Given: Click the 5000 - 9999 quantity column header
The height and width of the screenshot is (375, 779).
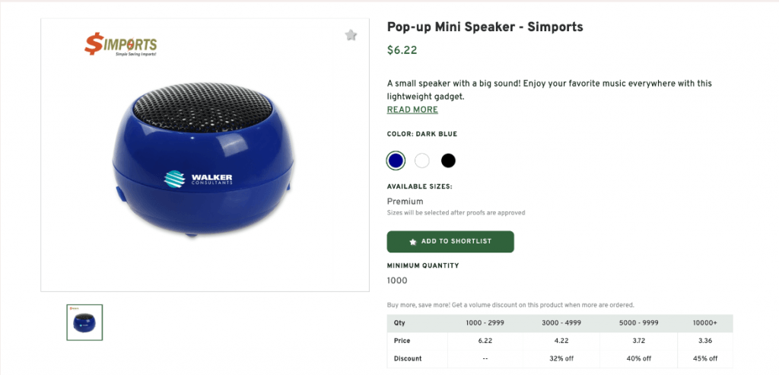Looking at the screenshot, I should [x=634, y=323].
